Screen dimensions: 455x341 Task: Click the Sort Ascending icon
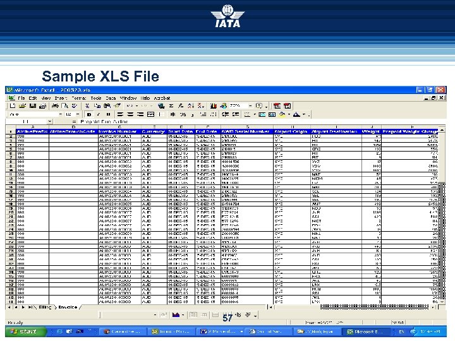pos(191,106)
